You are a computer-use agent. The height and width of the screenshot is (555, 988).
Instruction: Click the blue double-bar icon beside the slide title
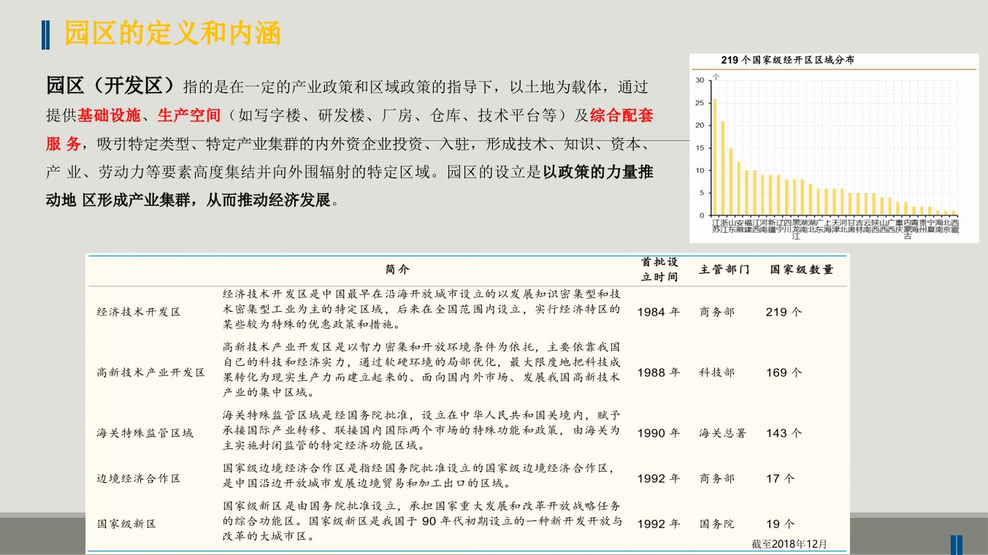point(47,34)
